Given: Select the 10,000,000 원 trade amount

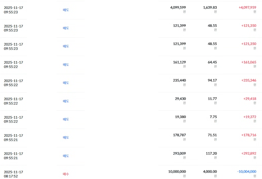Looking at the screenshot, I should point(177,172).
